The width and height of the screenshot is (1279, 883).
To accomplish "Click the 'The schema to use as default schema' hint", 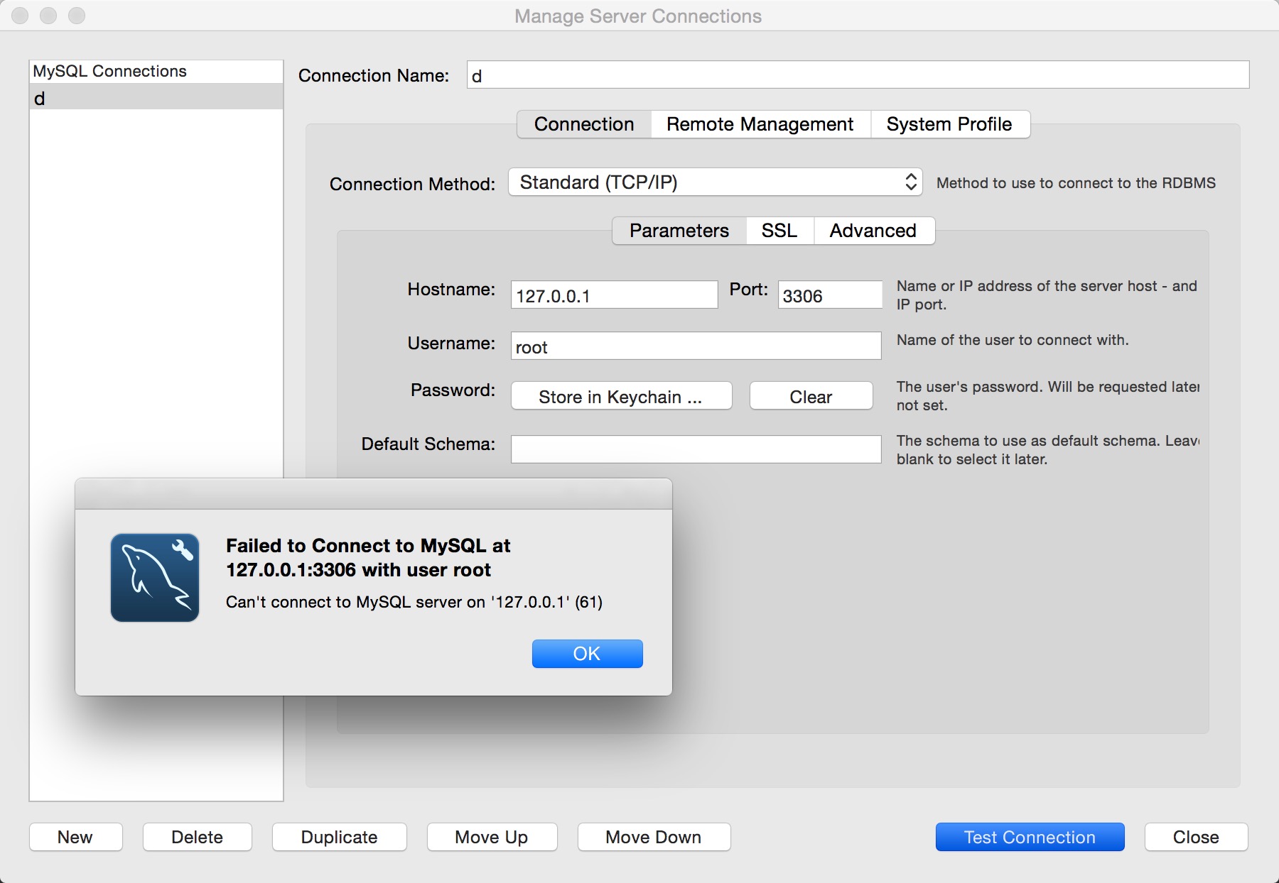I will [1048, 450].
